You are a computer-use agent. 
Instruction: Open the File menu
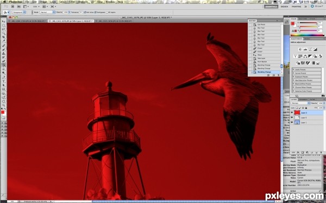tap(27, 2)
